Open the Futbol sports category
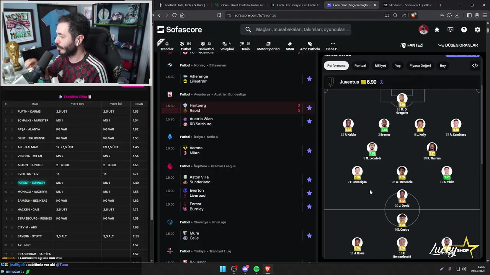 tap(186, 46)
